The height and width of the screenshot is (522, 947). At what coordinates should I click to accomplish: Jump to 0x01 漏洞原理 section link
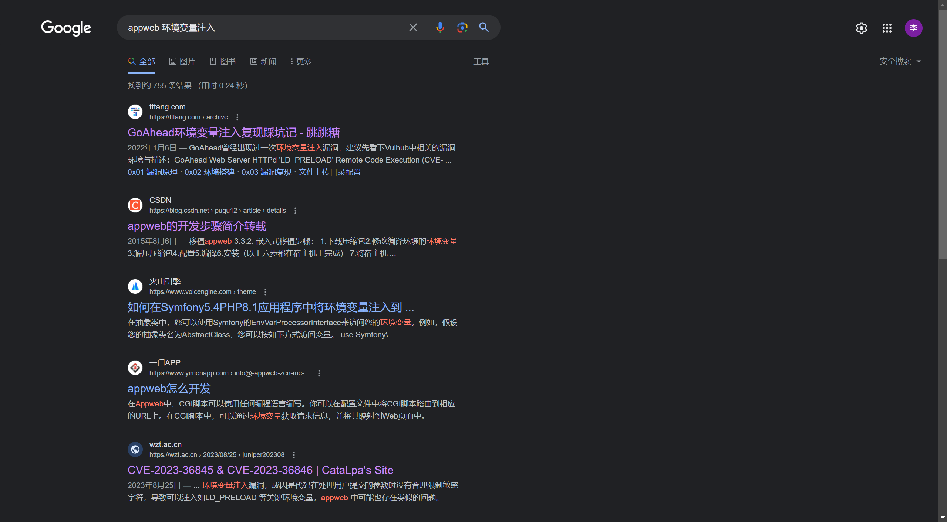pos(152,172)
